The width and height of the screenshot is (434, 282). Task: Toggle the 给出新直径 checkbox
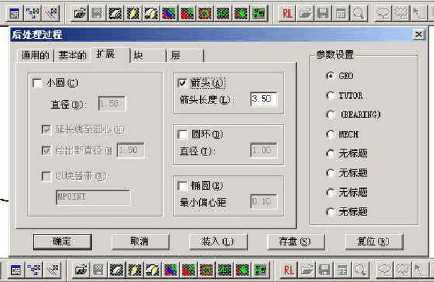click(46, 151)
